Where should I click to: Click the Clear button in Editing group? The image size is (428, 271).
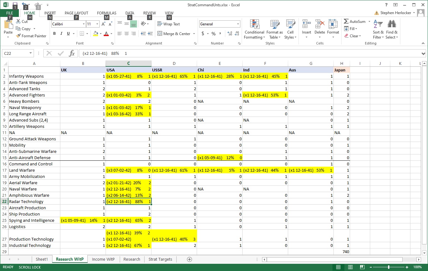click(x=353, y=36)
